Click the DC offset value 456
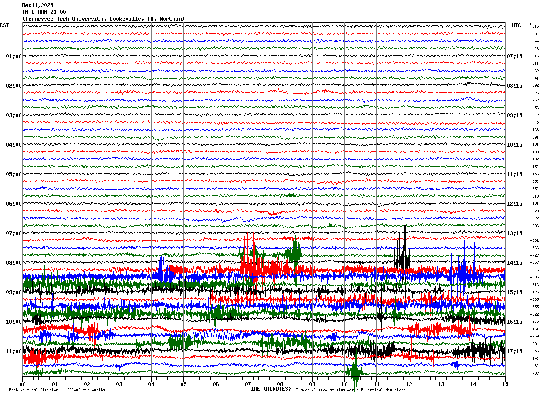 coord(536,174)
